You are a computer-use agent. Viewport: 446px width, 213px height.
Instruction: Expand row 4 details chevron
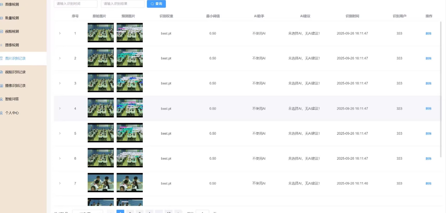[60, 108]
